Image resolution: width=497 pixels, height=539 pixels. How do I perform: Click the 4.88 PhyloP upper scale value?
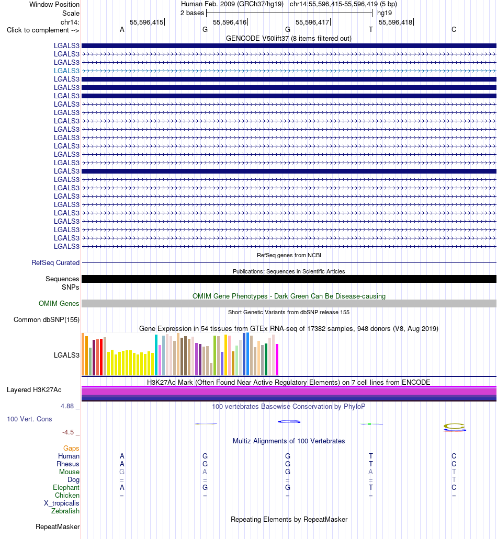click(67, 406)
